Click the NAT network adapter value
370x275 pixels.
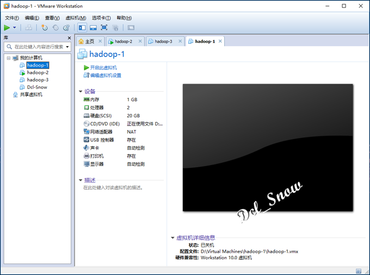click(x=132, y=132)
